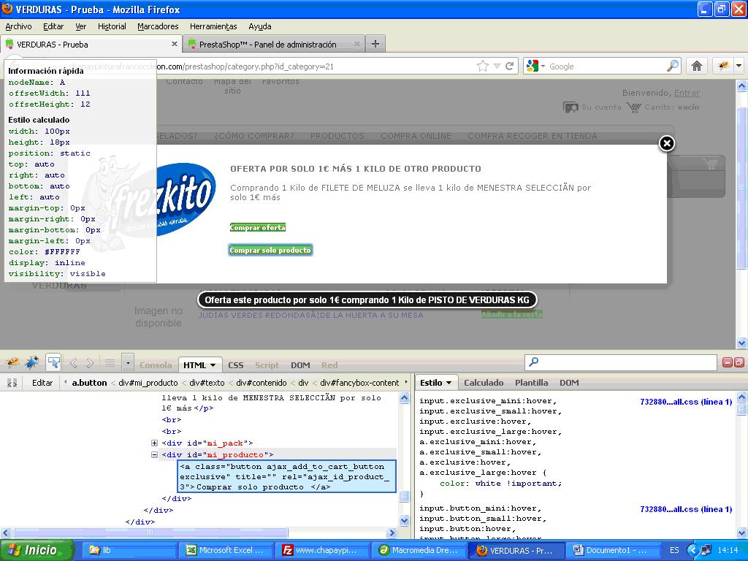
Task: Open a new browser tab
Action: click(375, 44)
